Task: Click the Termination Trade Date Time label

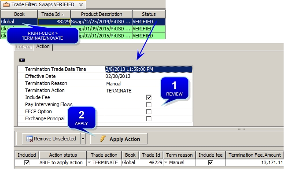Action: pyautogui.click(x=55, y=69)
